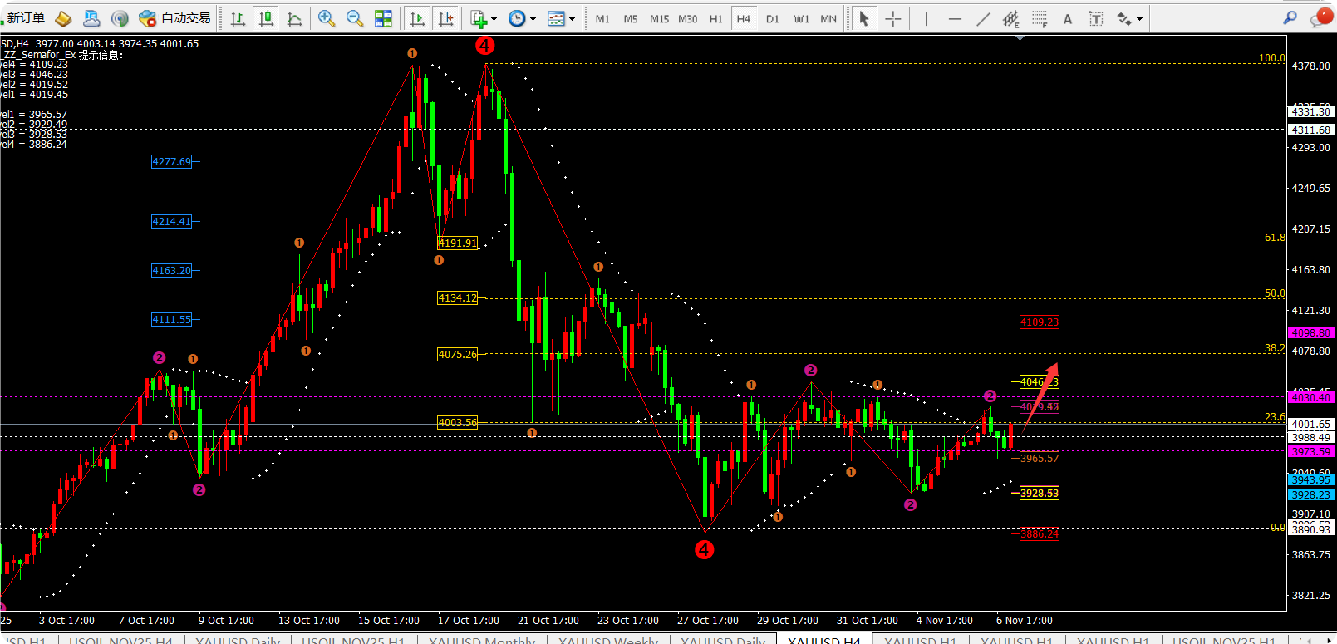Switch to the H1 timeframe
1337x644 pixels.
(716, 18)
